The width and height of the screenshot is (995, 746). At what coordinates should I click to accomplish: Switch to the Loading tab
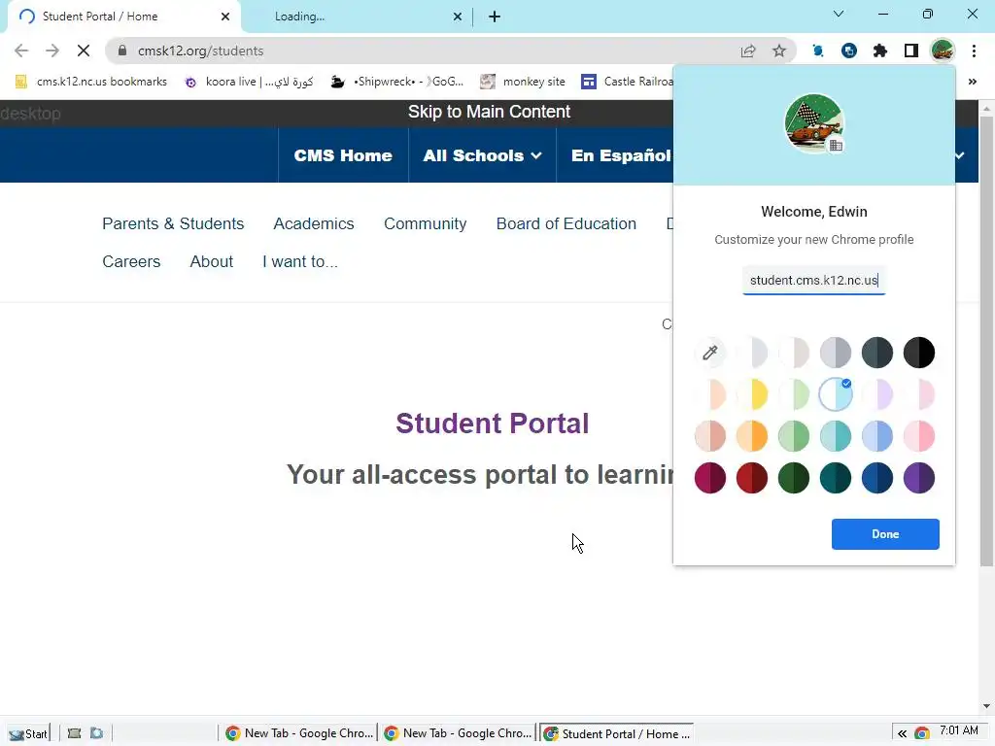click(x=356, y=17)
